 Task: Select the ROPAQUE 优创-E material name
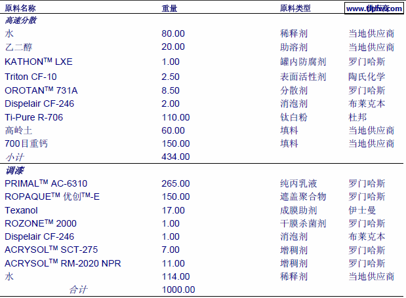(x=52, y=196)
